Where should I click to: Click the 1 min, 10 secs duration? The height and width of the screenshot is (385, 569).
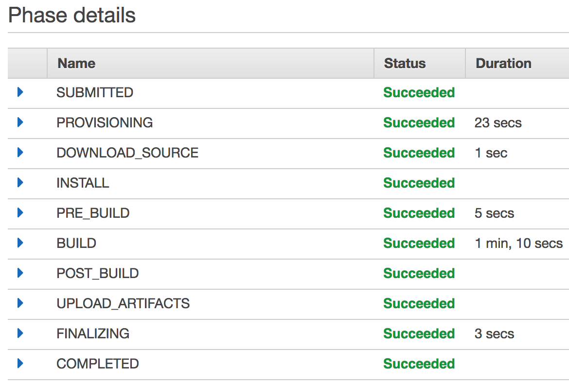click(519, 243)
